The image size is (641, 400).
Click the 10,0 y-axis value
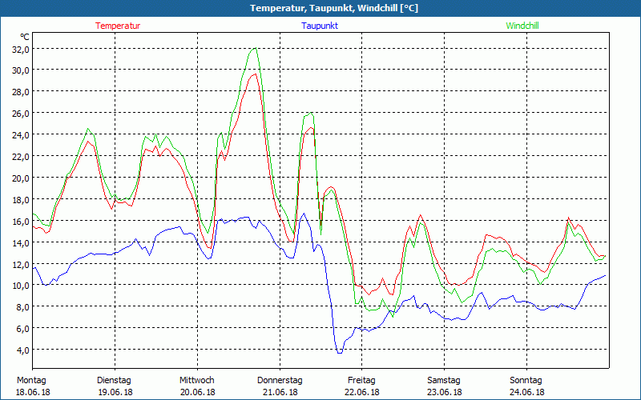21,286
